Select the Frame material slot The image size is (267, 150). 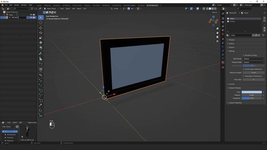click(244, 21)
